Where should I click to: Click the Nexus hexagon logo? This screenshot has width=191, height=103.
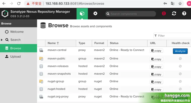pyautogui.click(x=5, y=14)
